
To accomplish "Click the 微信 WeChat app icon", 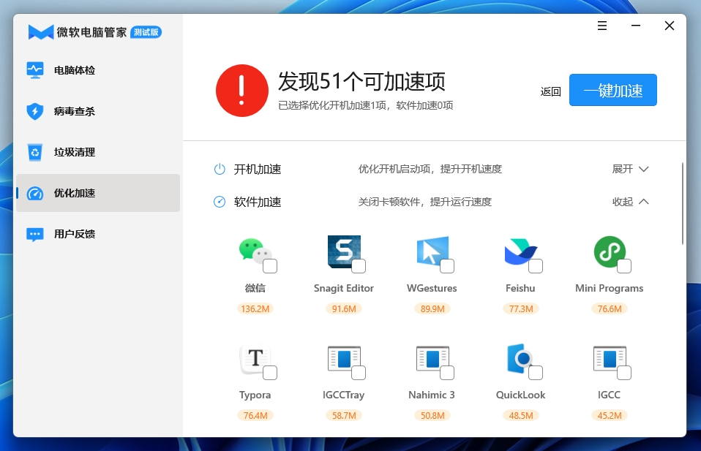I will click(x=255, y=252).
